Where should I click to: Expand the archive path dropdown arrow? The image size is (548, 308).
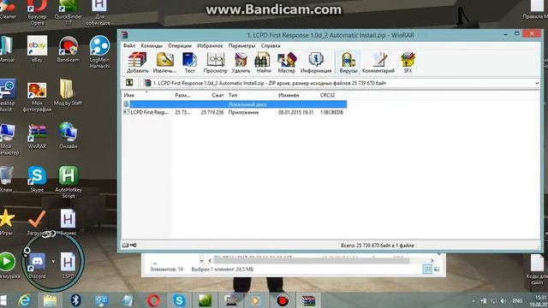click(537, 83)
